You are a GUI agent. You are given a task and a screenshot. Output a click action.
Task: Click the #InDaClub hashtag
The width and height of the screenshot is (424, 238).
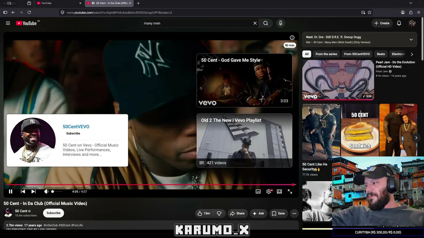coord(51,225)
